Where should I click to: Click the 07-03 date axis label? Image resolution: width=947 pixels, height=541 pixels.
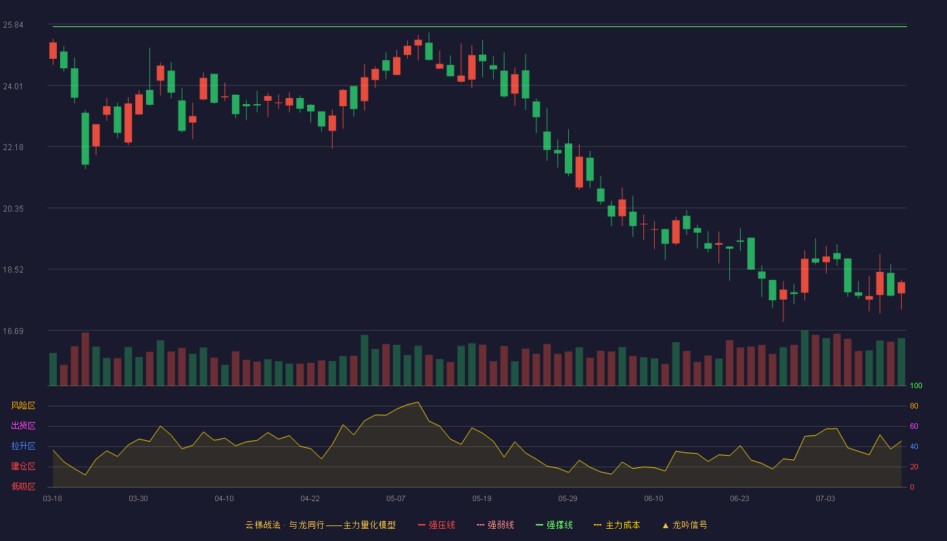tap(825, 498)
